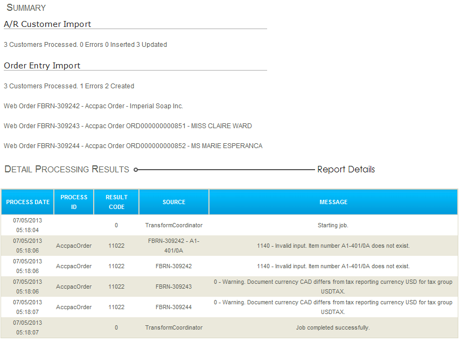Screen dimensions: 461x342
Task: Click the FBRN-309244 source cell
Action: click(x=173, y=307)
